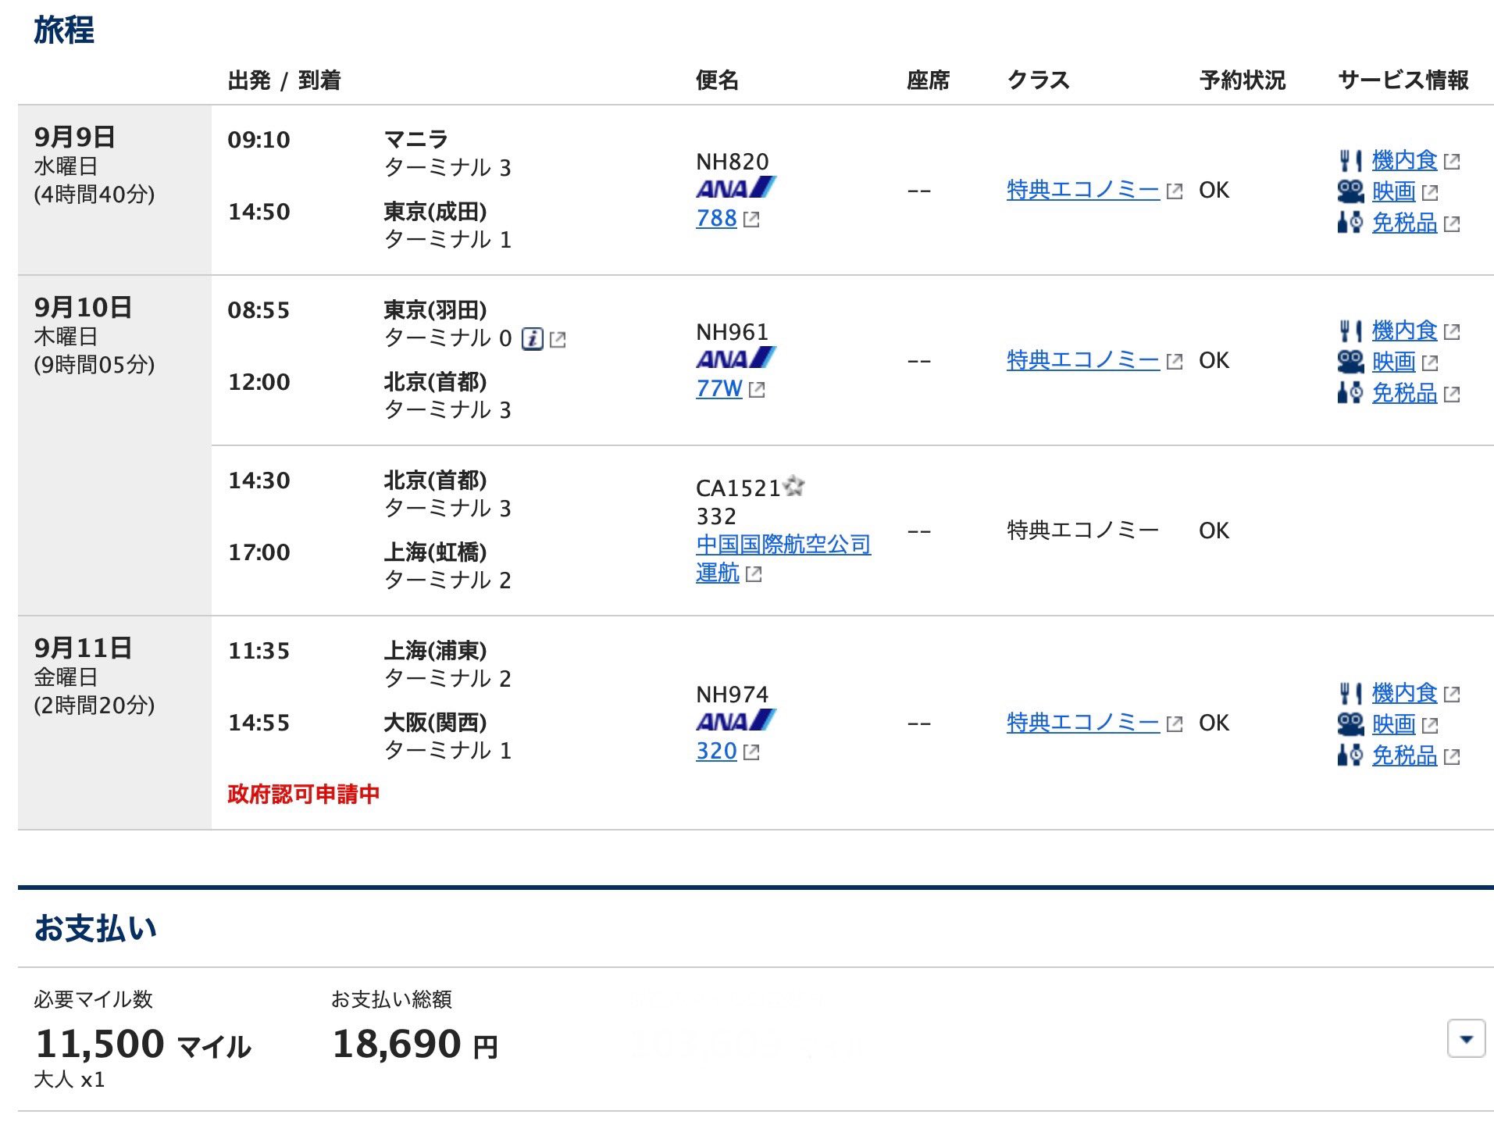Click meal cutlery icon in NH974 row
Image resolution: width=1494 pixels, height=1143 pixels.
(1351, 694)
